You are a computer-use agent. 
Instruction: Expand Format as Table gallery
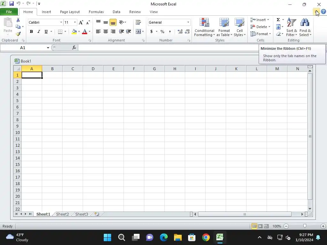coord(224,27)
